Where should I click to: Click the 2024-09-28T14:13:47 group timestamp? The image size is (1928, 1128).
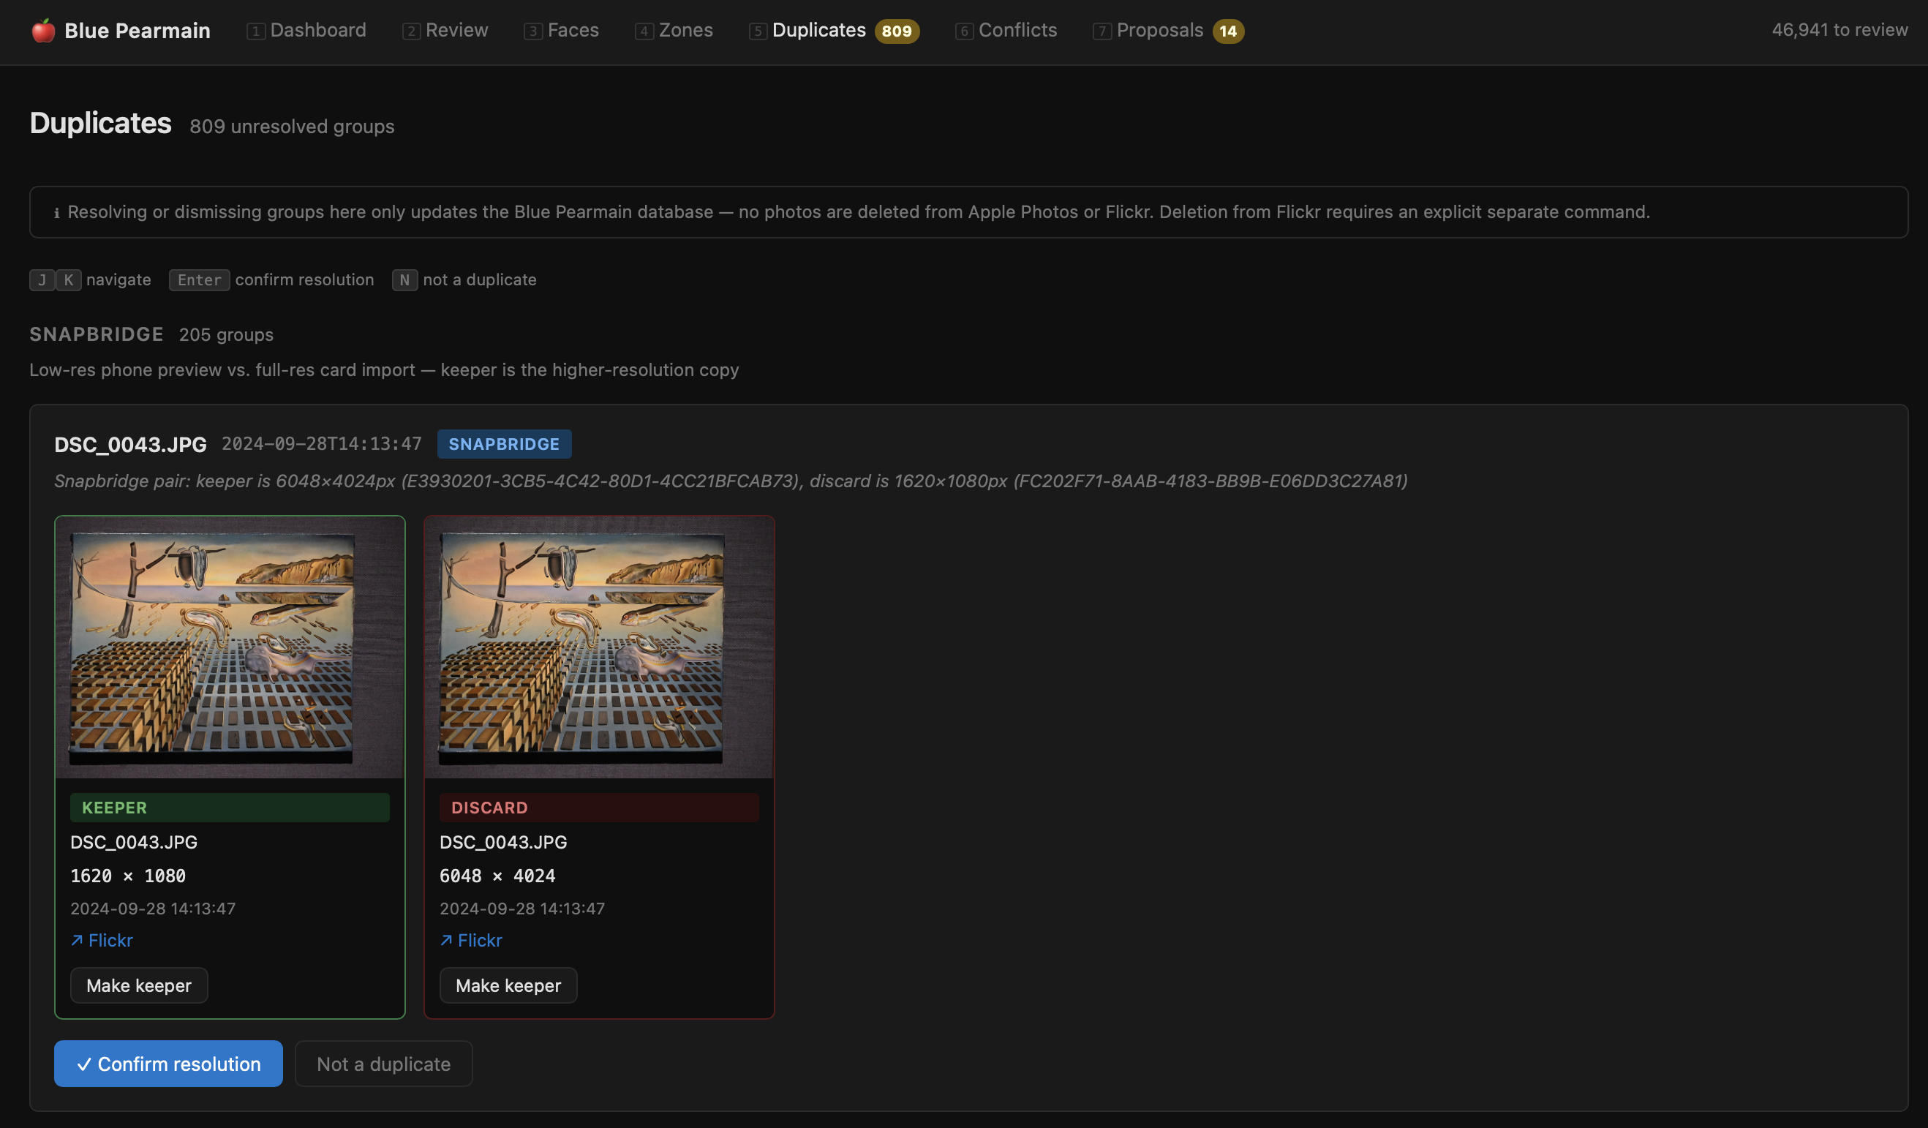(321, 444)
